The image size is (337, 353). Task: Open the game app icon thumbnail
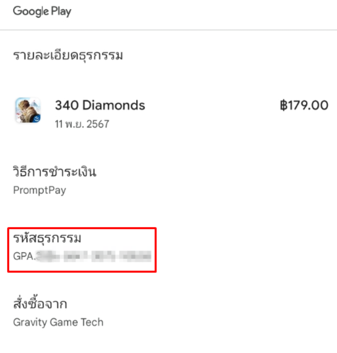coord(28,110)
